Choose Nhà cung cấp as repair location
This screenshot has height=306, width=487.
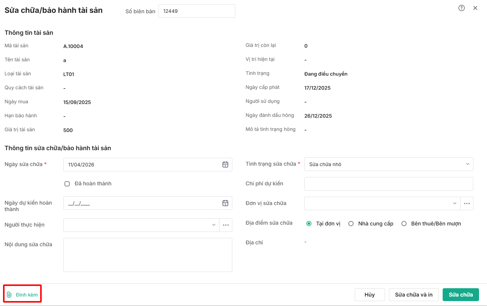coord(351,224)
